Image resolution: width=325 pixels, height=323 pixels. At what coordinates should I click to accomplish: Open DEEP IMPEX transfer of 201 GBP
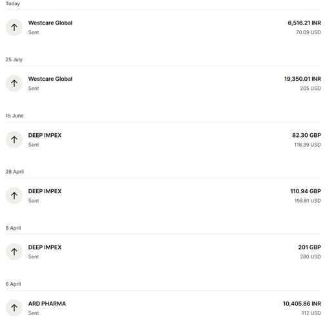(x=163, y=252)
